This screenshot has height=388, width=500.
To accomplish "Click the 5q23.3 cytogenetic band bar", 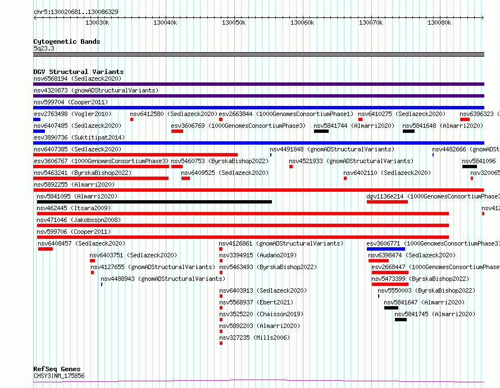I will [258, 54].
